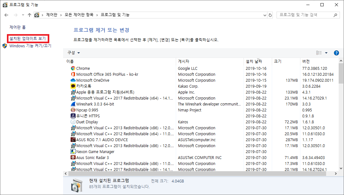Click the Visual C++ 2012 x64 installer icon
The height and width of the screenshot is (195, 344).
tap(73, 134)
